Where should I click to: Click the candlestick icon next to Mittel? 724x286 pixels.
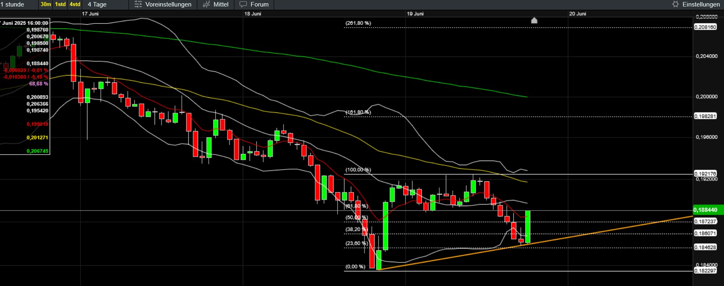[x=206, y=4]
